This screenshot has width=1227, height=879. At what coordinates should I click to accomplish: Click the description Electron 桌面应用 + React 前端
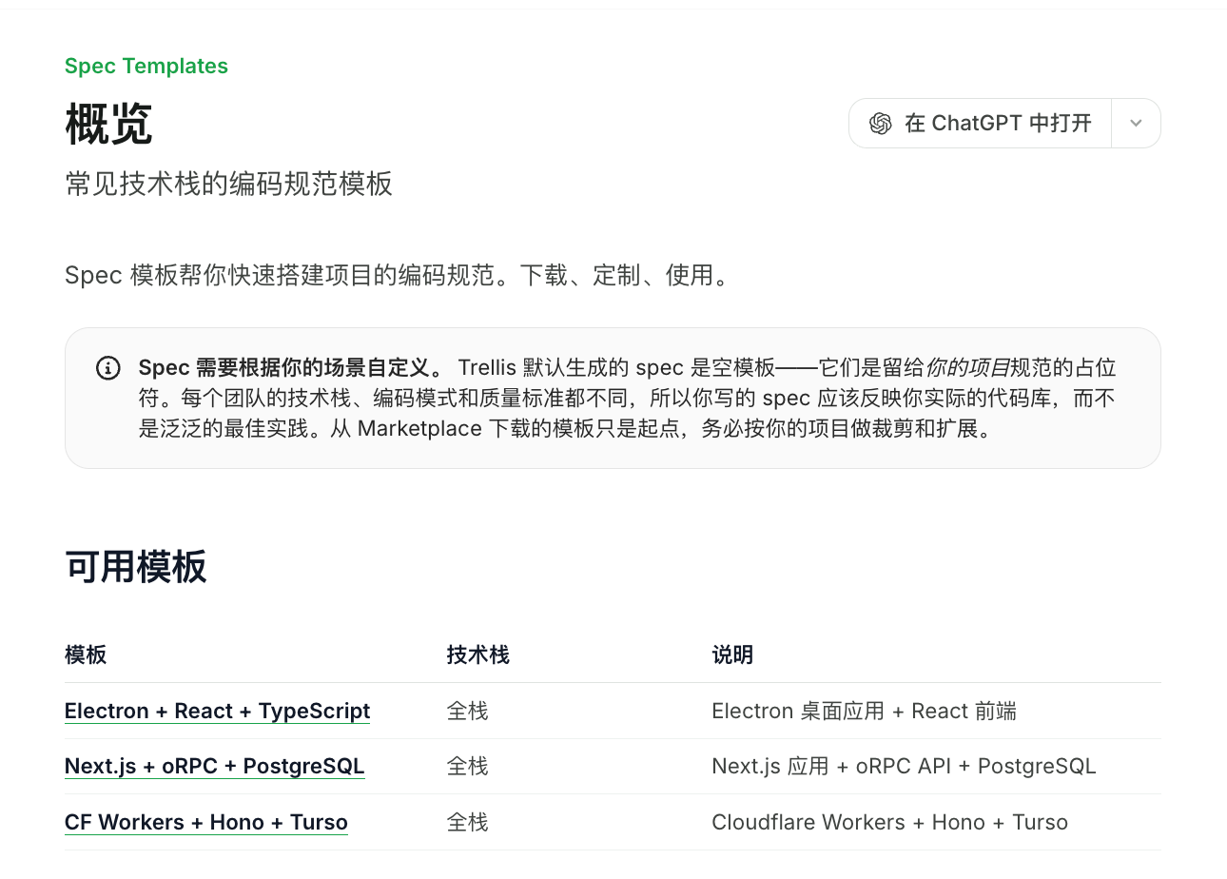(864, 712)
